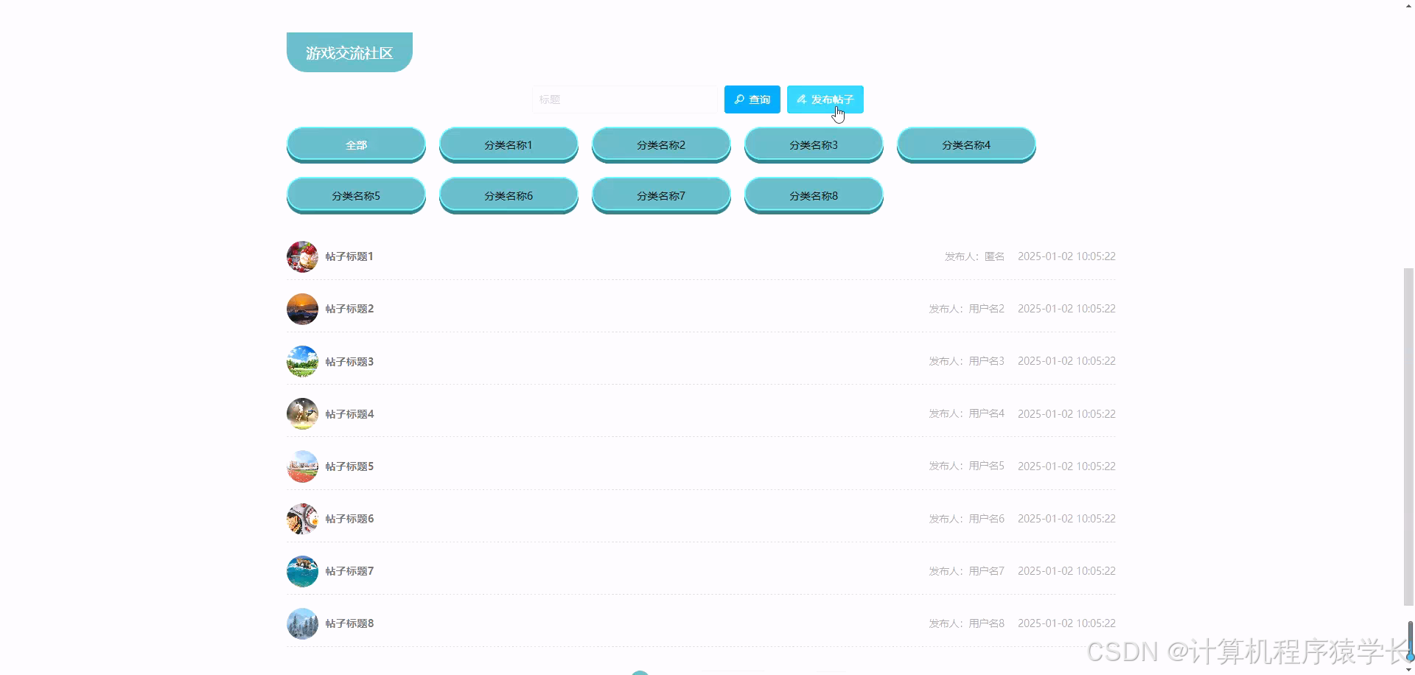Image resolution: width=1415 pixels, height=675 pixels.
Task: Click the 查询 search button
Action: [752, 99]
